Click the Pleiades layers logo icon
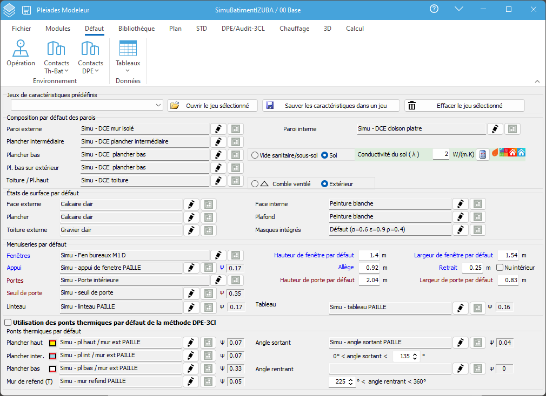 (9, 10)
